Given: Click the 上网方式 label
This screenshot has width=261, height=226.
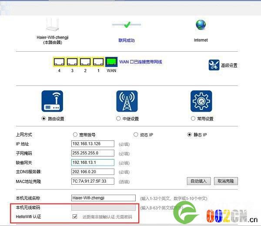Looking at the screenshot, I should tap(24, 135).
